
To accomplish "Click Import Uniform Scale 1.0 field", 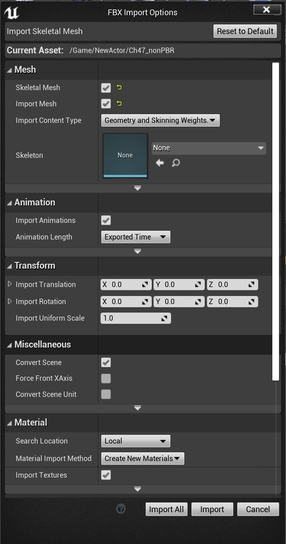I will click(x=136, y=318).
